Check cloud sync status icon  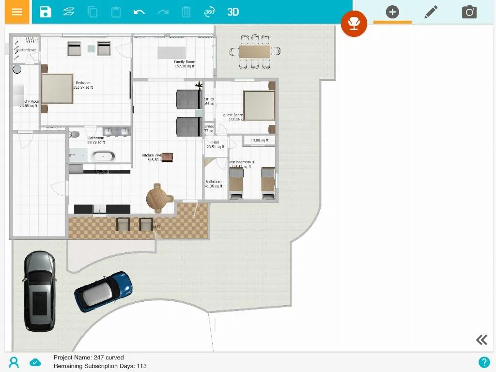coord(35,362)
